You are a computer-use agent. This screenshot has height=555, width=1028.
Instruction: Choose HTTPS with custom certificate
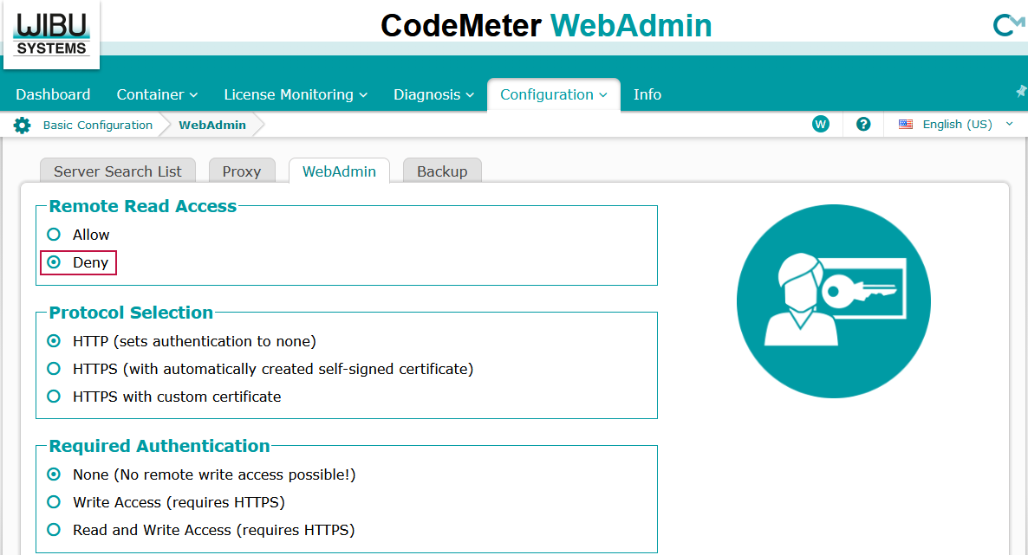click(x=54, y=397)
